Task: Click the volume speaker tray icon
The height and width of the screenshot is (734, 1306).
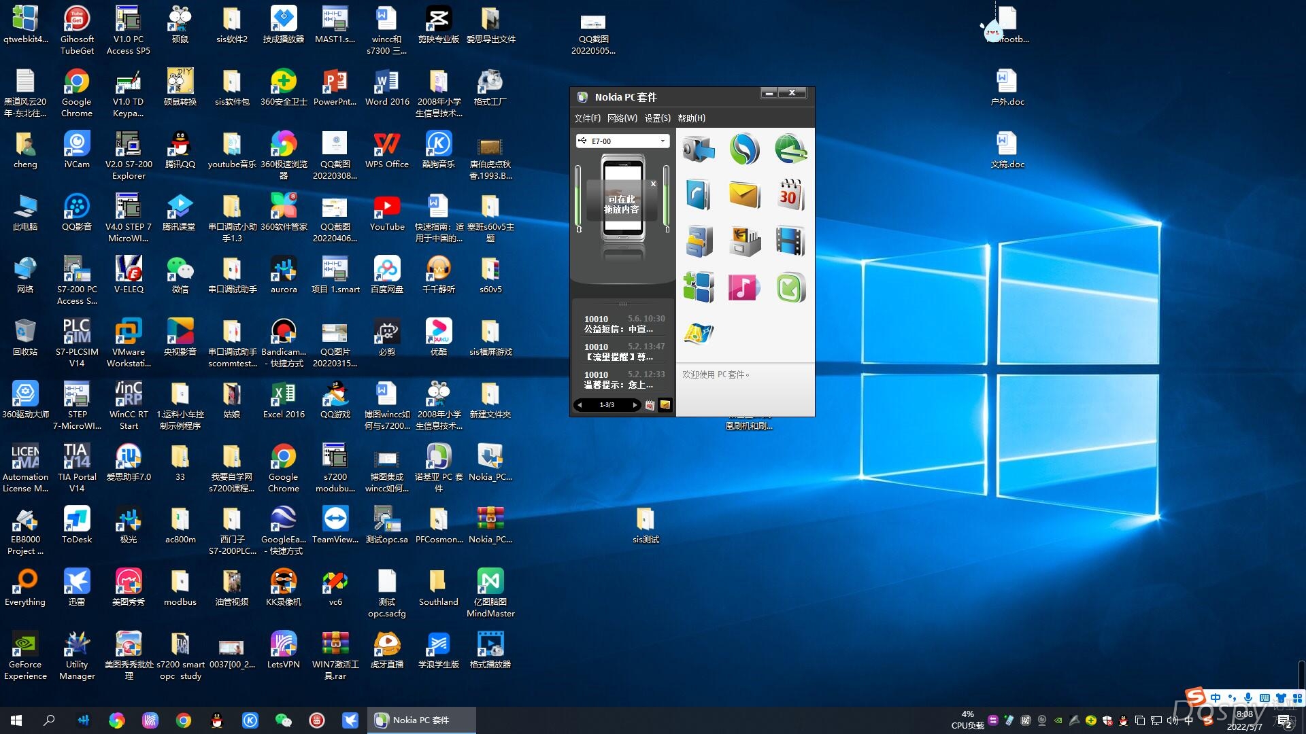Action: [1173, 720]
